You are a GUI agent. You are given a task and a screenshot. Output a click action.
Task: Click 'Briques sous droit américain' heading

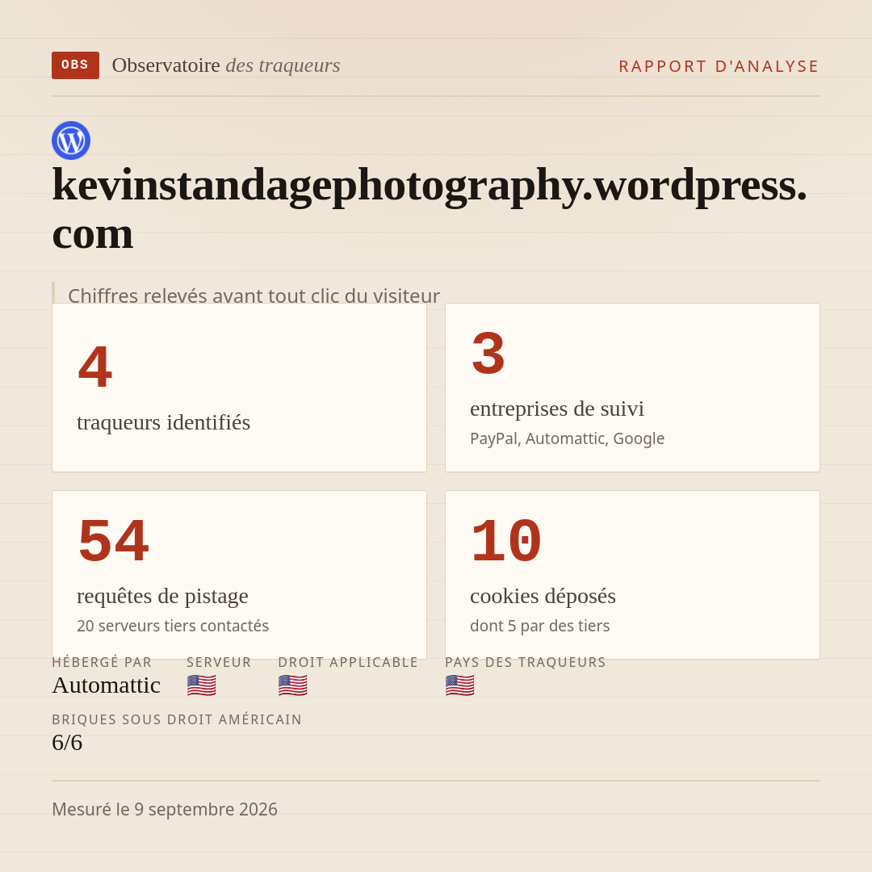pyautogui.click(x=177, y=719)
